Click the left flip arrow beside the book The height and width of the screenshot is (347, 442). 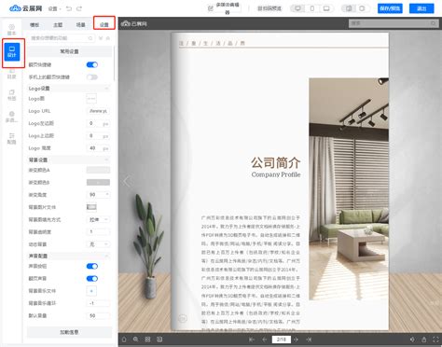coord(127,181)
